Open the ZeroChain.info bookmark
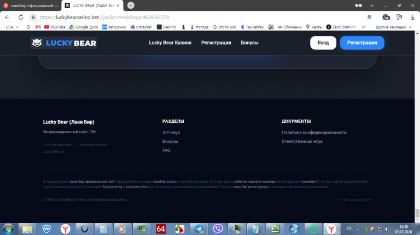420x235 pixels. 342,27
